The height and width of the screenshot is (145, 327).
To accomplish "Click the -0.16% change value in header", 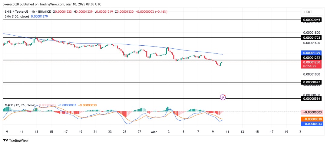I will tap(161, 12).
